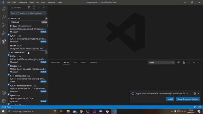
Task: Open Extensions views and more actions menu
Action: [44, 8]
